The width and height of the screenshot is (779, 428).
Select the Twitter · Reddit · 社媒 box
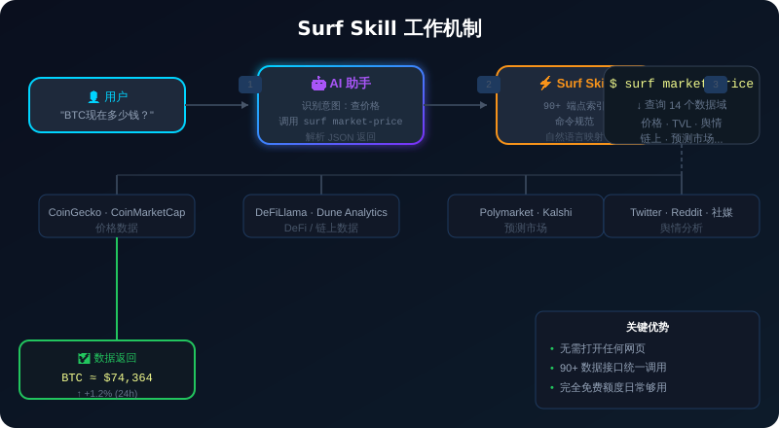(682, 216)
